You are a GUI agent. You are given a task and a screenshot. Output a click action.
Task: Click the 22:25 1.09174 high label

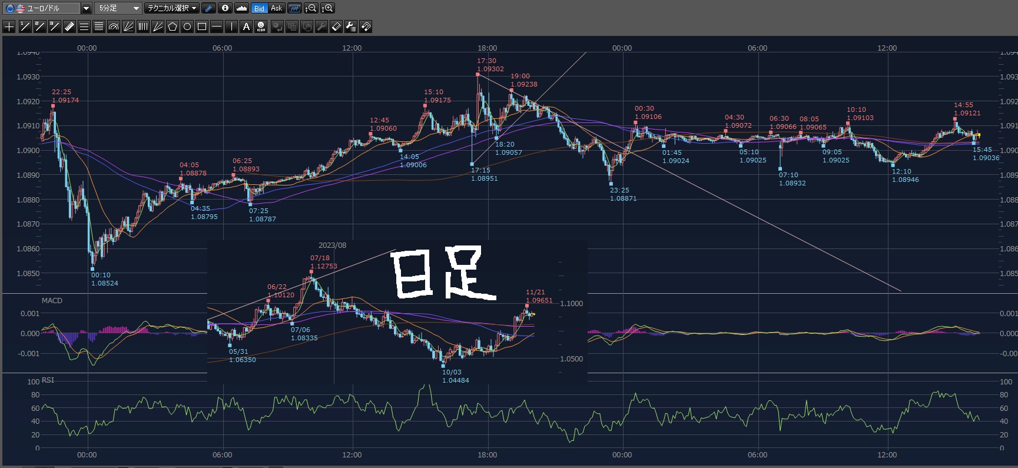[65, 96]
